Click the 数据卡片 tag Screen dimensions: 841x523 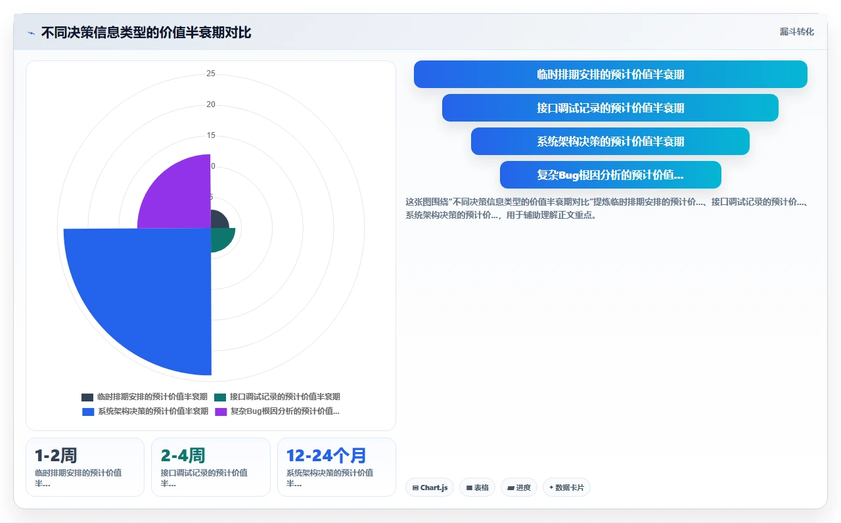coord(566,488)
